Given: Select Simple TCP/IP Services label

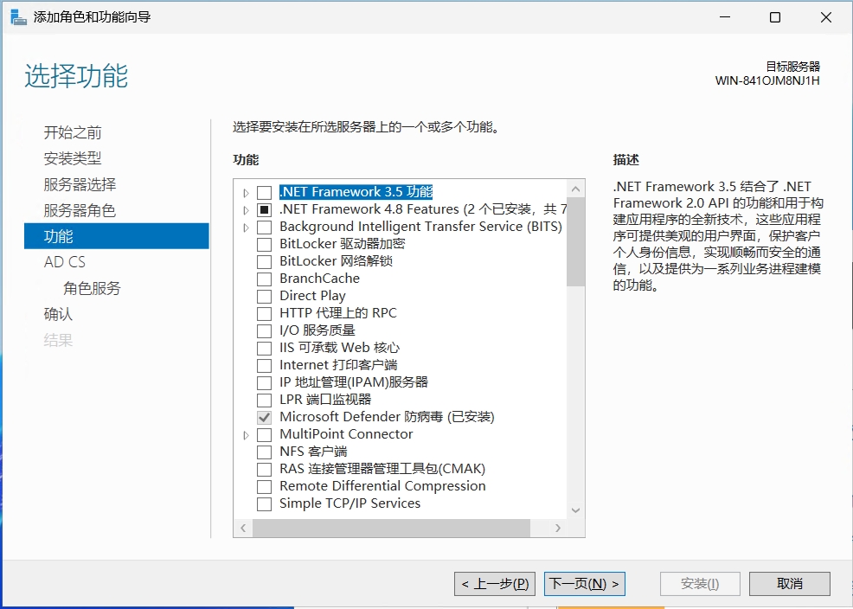Looking at the screenshot, I should coord(350,503).
